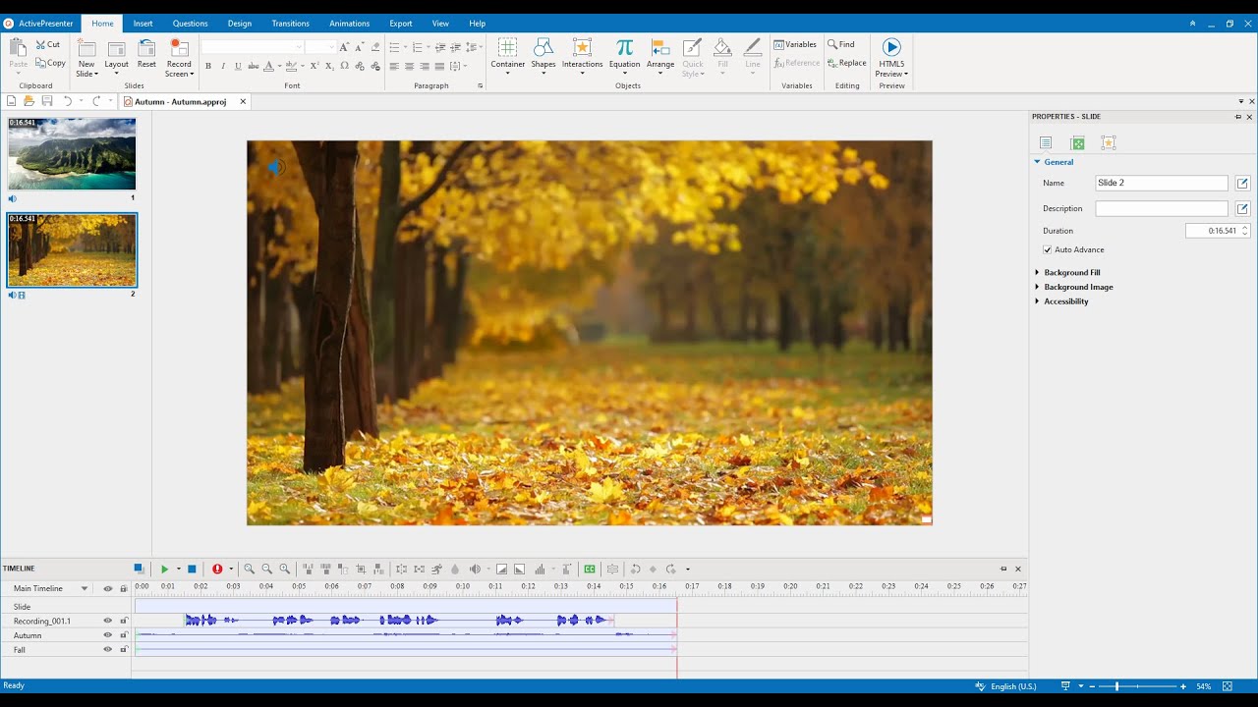Switch to the Transitions tab
Viewport: 1258px width, 707px height.
pos(290,23)
